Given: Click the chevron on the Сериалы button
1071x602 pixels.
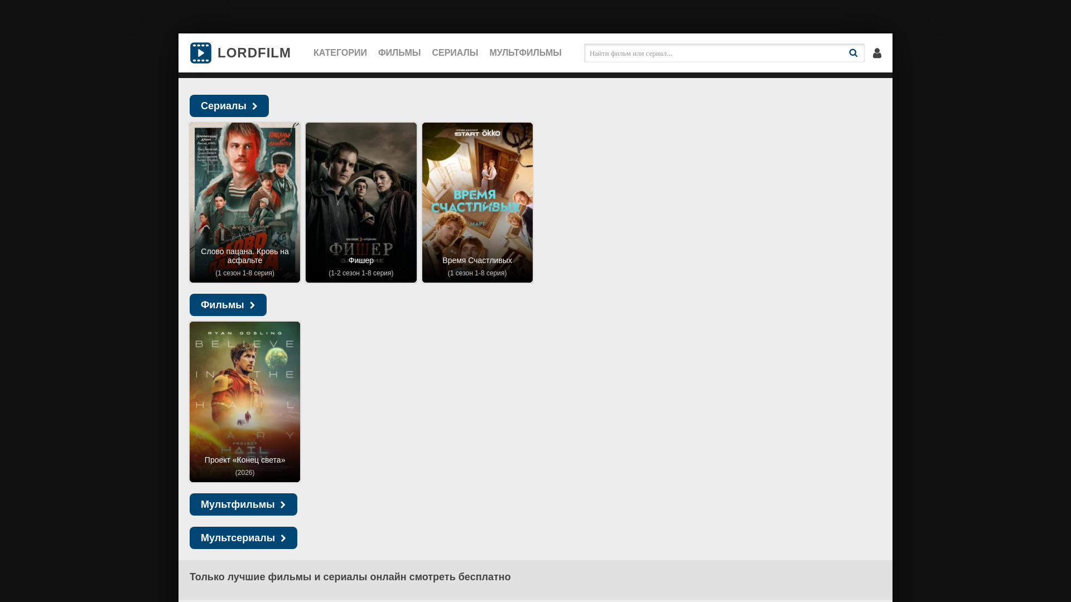Looking at the screenshot, I should [255, 106].
